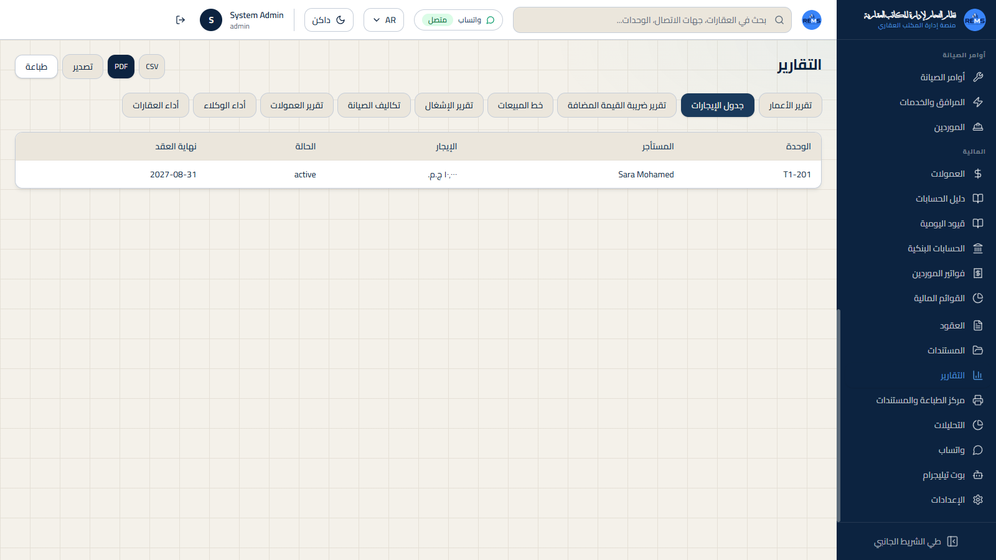Switch to the occupancy report tab
This screenshot has width=996, height=560.
pos(449,105)
